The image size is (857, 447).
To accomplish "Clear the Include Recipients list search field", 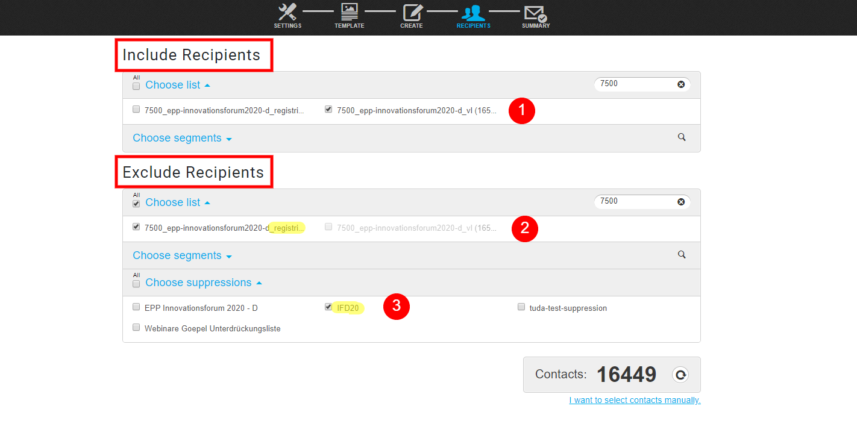I will coord(681,84).
